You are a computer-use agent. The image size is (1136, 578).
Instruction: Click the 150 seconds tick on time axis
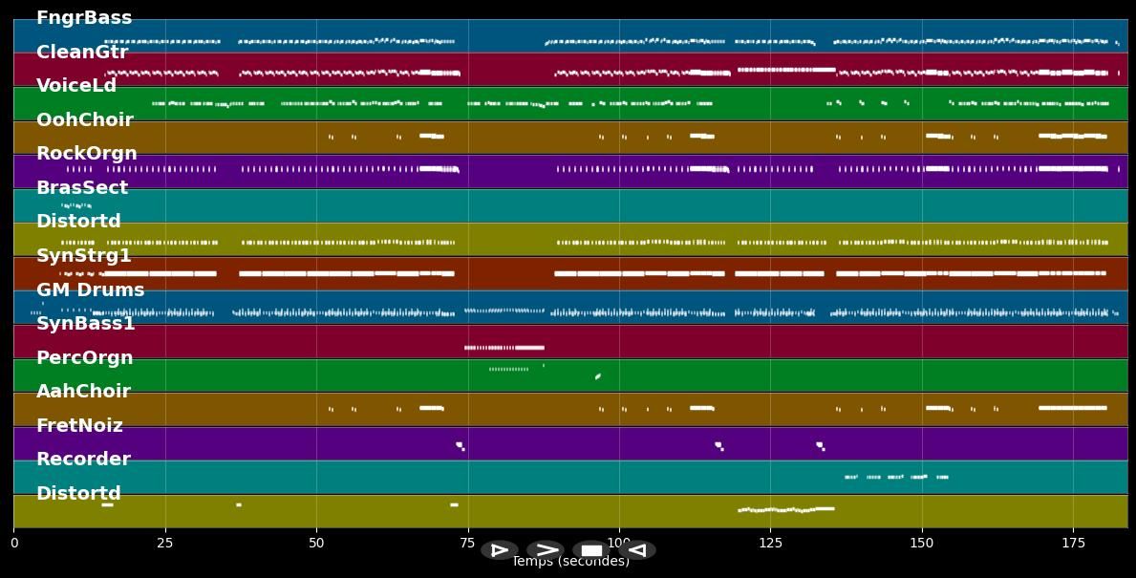[x=922, y=544]
